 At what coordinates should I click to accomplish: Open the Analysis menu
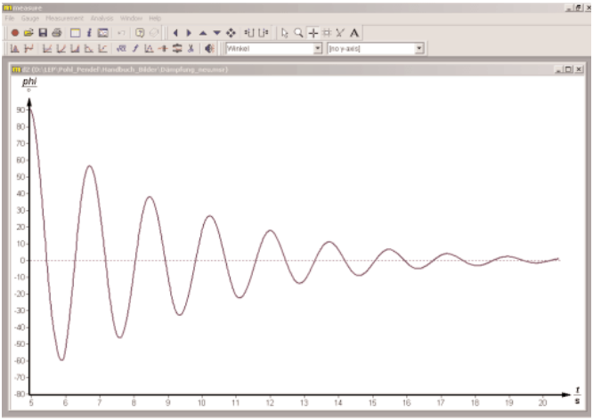102,18
